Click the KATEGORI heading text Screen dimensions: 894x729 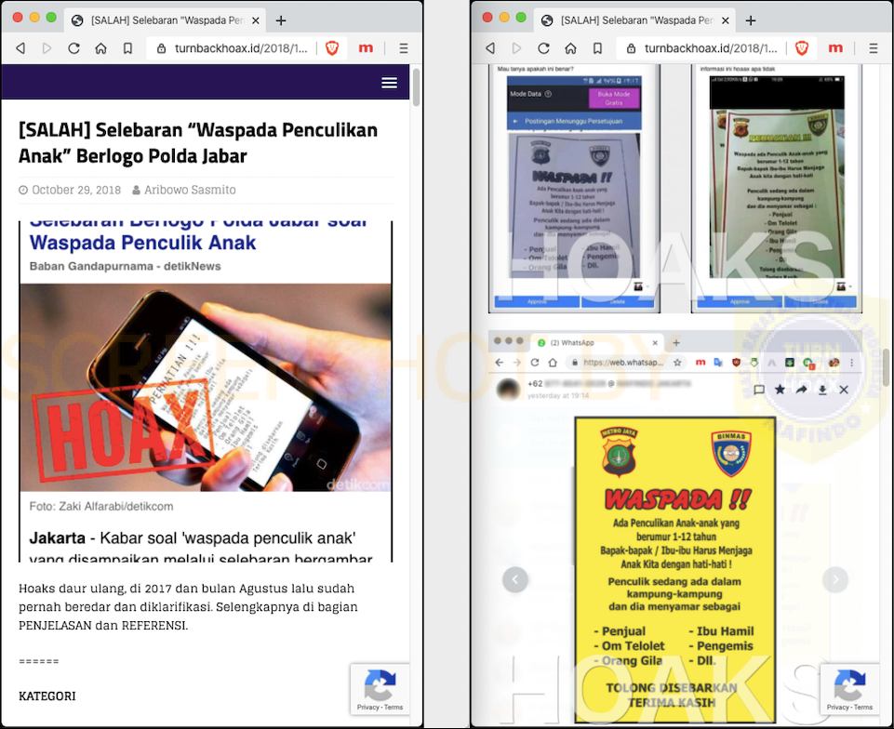tap(47, 696)
